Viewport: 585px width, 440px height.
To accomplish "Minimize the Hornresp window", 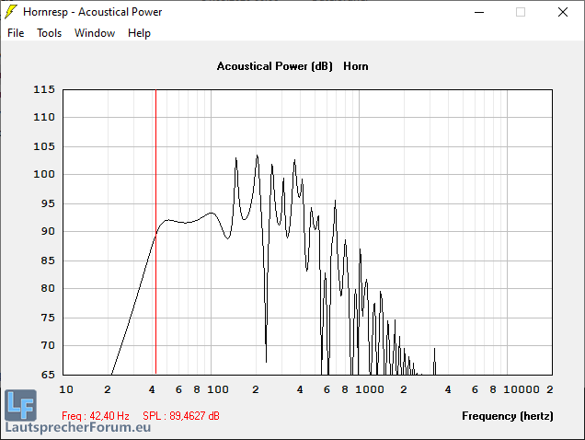I will click(478, 12).
